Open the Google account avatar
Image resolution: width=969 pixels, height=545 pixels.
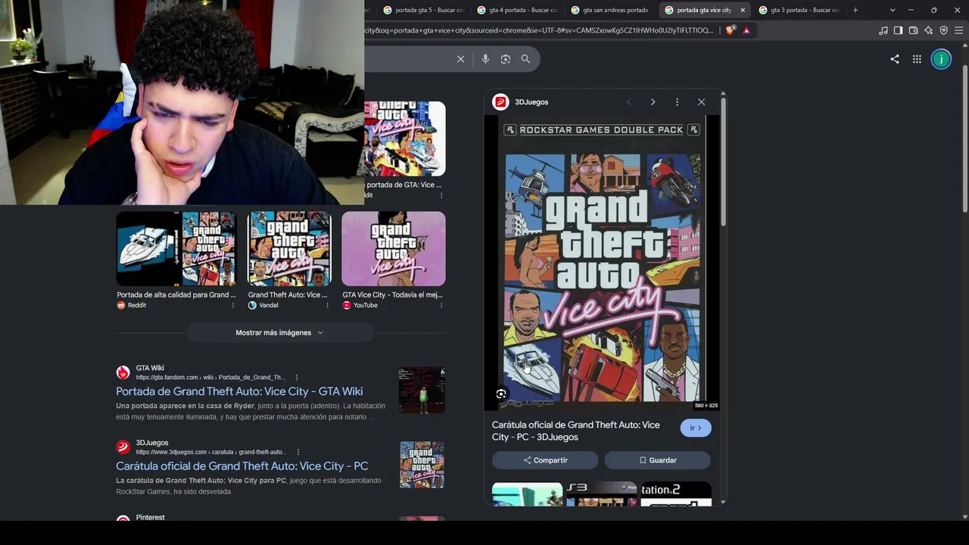tap(941, 59)
